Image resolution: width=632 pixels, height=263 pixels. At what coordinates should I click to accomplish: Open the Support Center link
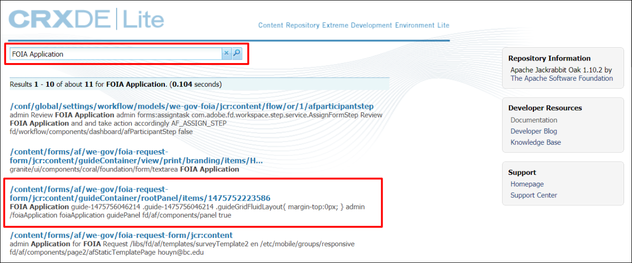[x=534, y=195]
